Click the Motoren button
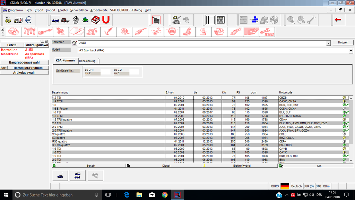The image size is (355, 200). [343, 43]
